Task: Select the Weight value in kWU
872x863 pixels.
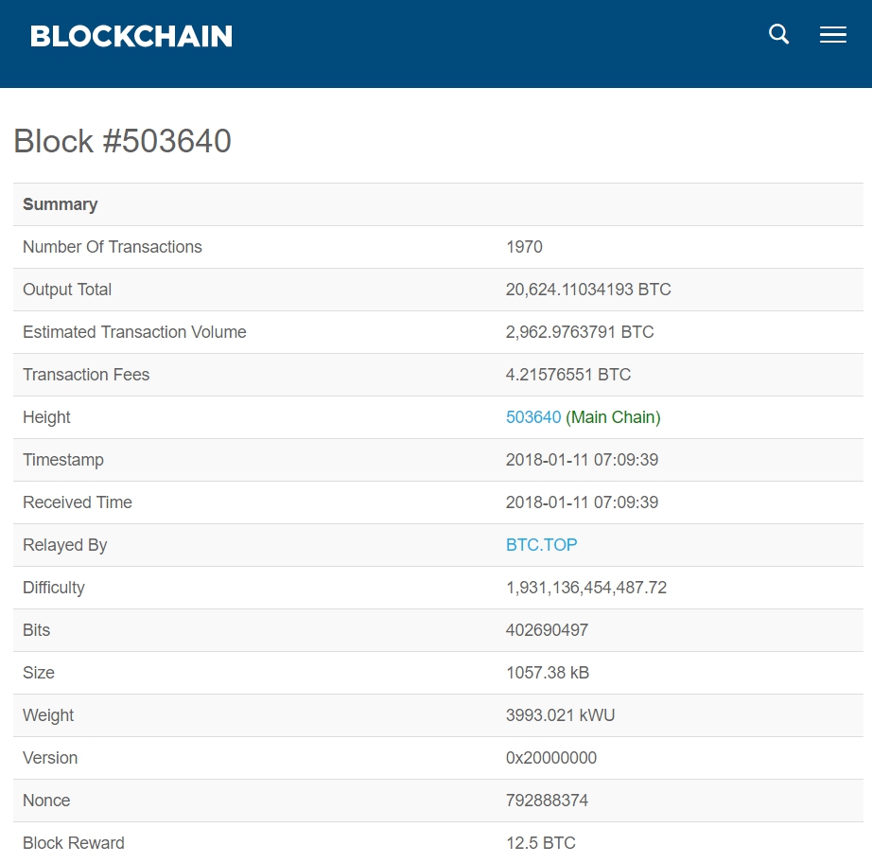Action: point(560,715)
